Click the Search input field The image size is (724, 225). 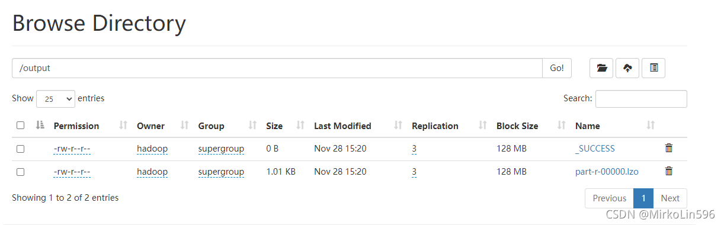(x=641, y=99)
